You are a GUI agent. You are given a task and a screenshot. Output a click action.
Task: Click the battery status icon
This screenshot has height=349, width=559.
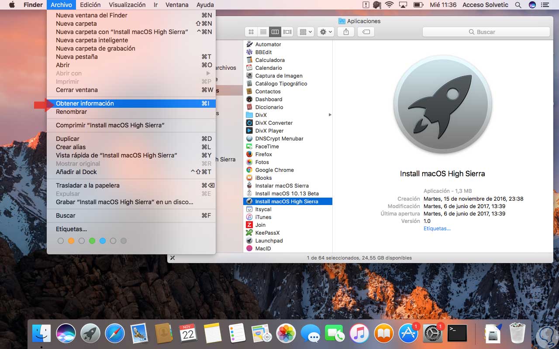[418, 5]
